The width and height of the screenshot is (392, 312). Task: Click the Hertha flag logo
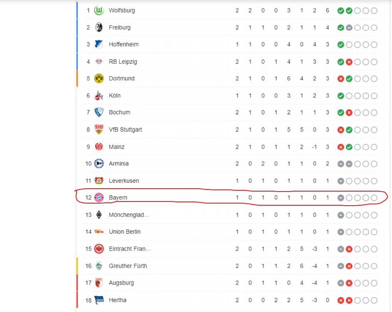99,300
